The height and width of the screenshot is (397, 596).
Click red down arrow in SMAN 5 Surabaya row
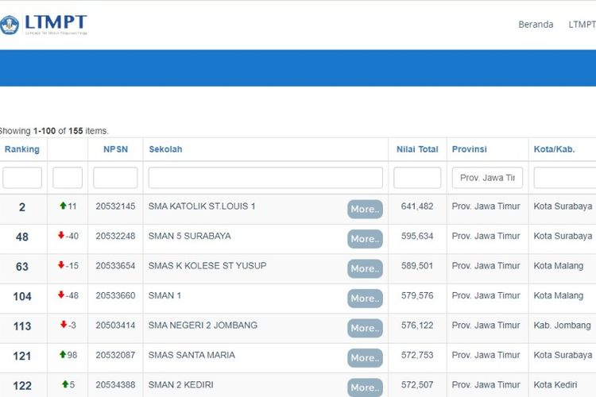pos(60,236)
